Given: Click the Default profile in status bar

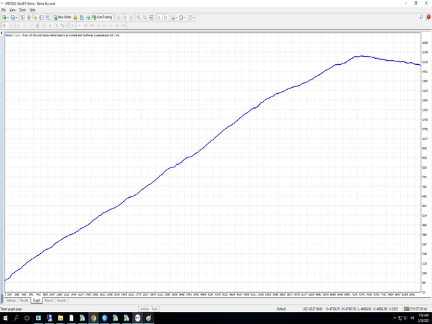Looking at the screenshot, I should point(281,309).
